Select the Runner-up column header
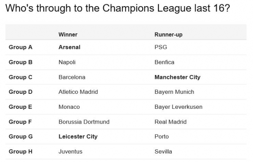This screenshot has width=253, height=162. click(x=168, y=34)
